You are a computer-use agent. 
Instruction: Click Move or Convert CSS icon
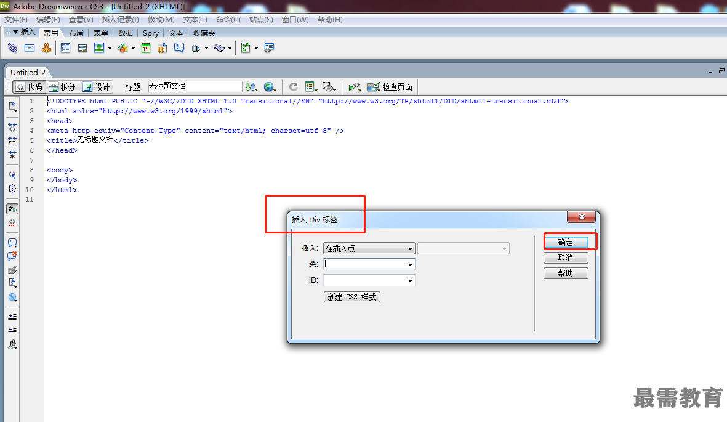coord(12,298)
